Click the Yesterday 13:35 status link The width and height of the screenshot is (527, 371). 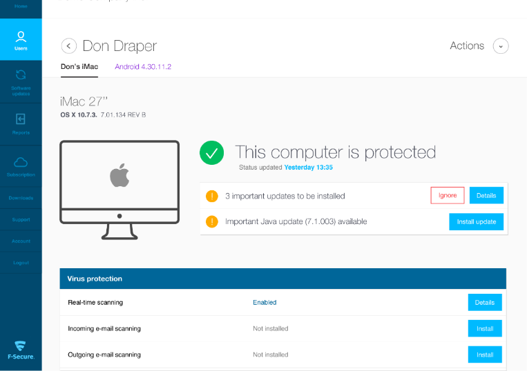(308, 168)
